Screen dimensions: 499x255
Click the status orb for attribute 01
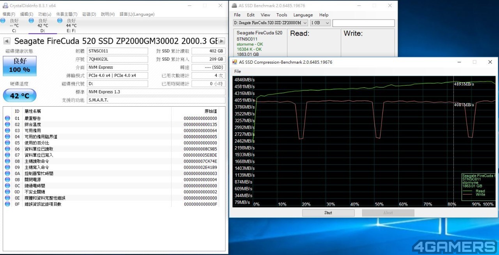[x=7, y=118]
